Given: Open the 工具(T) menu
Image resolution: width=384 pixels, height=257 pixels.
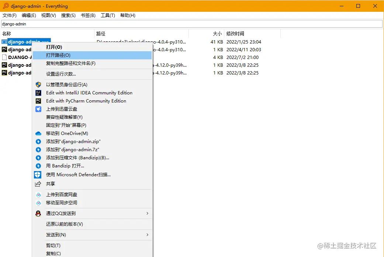Looking at the screenshot, I should tap(108, 15).
